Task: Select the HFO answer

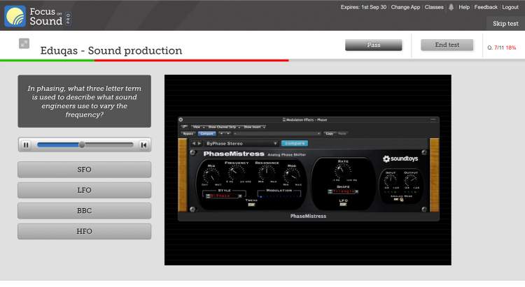Action: (x=85, y=231)
